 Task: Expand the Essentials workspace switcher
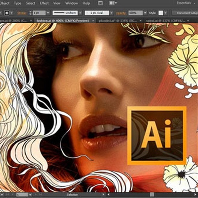[x=186, y=3]
